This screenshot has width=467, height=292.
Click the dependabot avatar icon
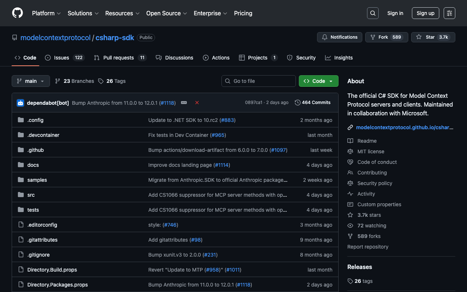[x=20, y=103]
